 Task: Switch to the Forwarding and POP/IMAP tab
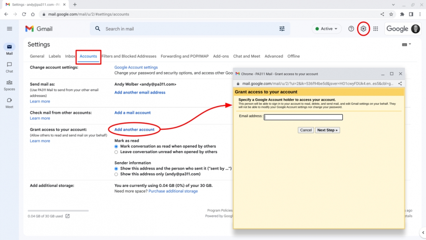(x=184, y=56)
